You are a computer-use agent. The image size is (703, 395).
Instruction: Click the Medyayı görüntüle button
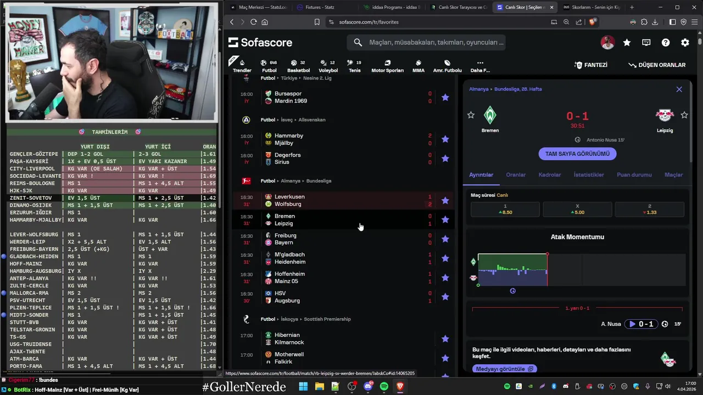pos(504,369)
